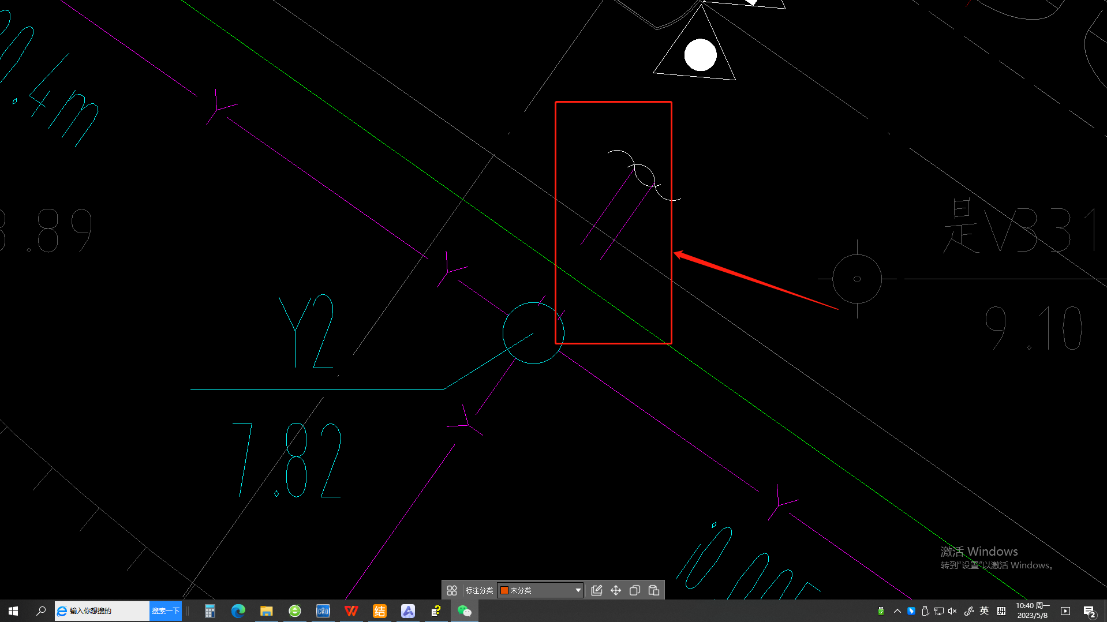Select the move crosshair tool icon
This screenshot has height=622, width=1107.
pyautogui.click(x=616, y=590)
